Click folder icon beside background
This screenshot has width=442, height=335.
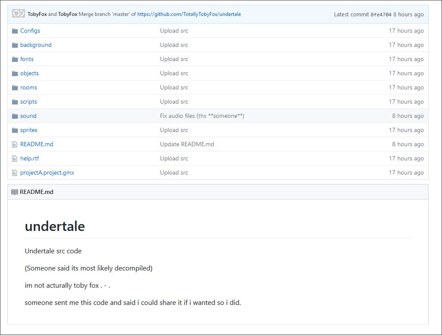[15, 45]
